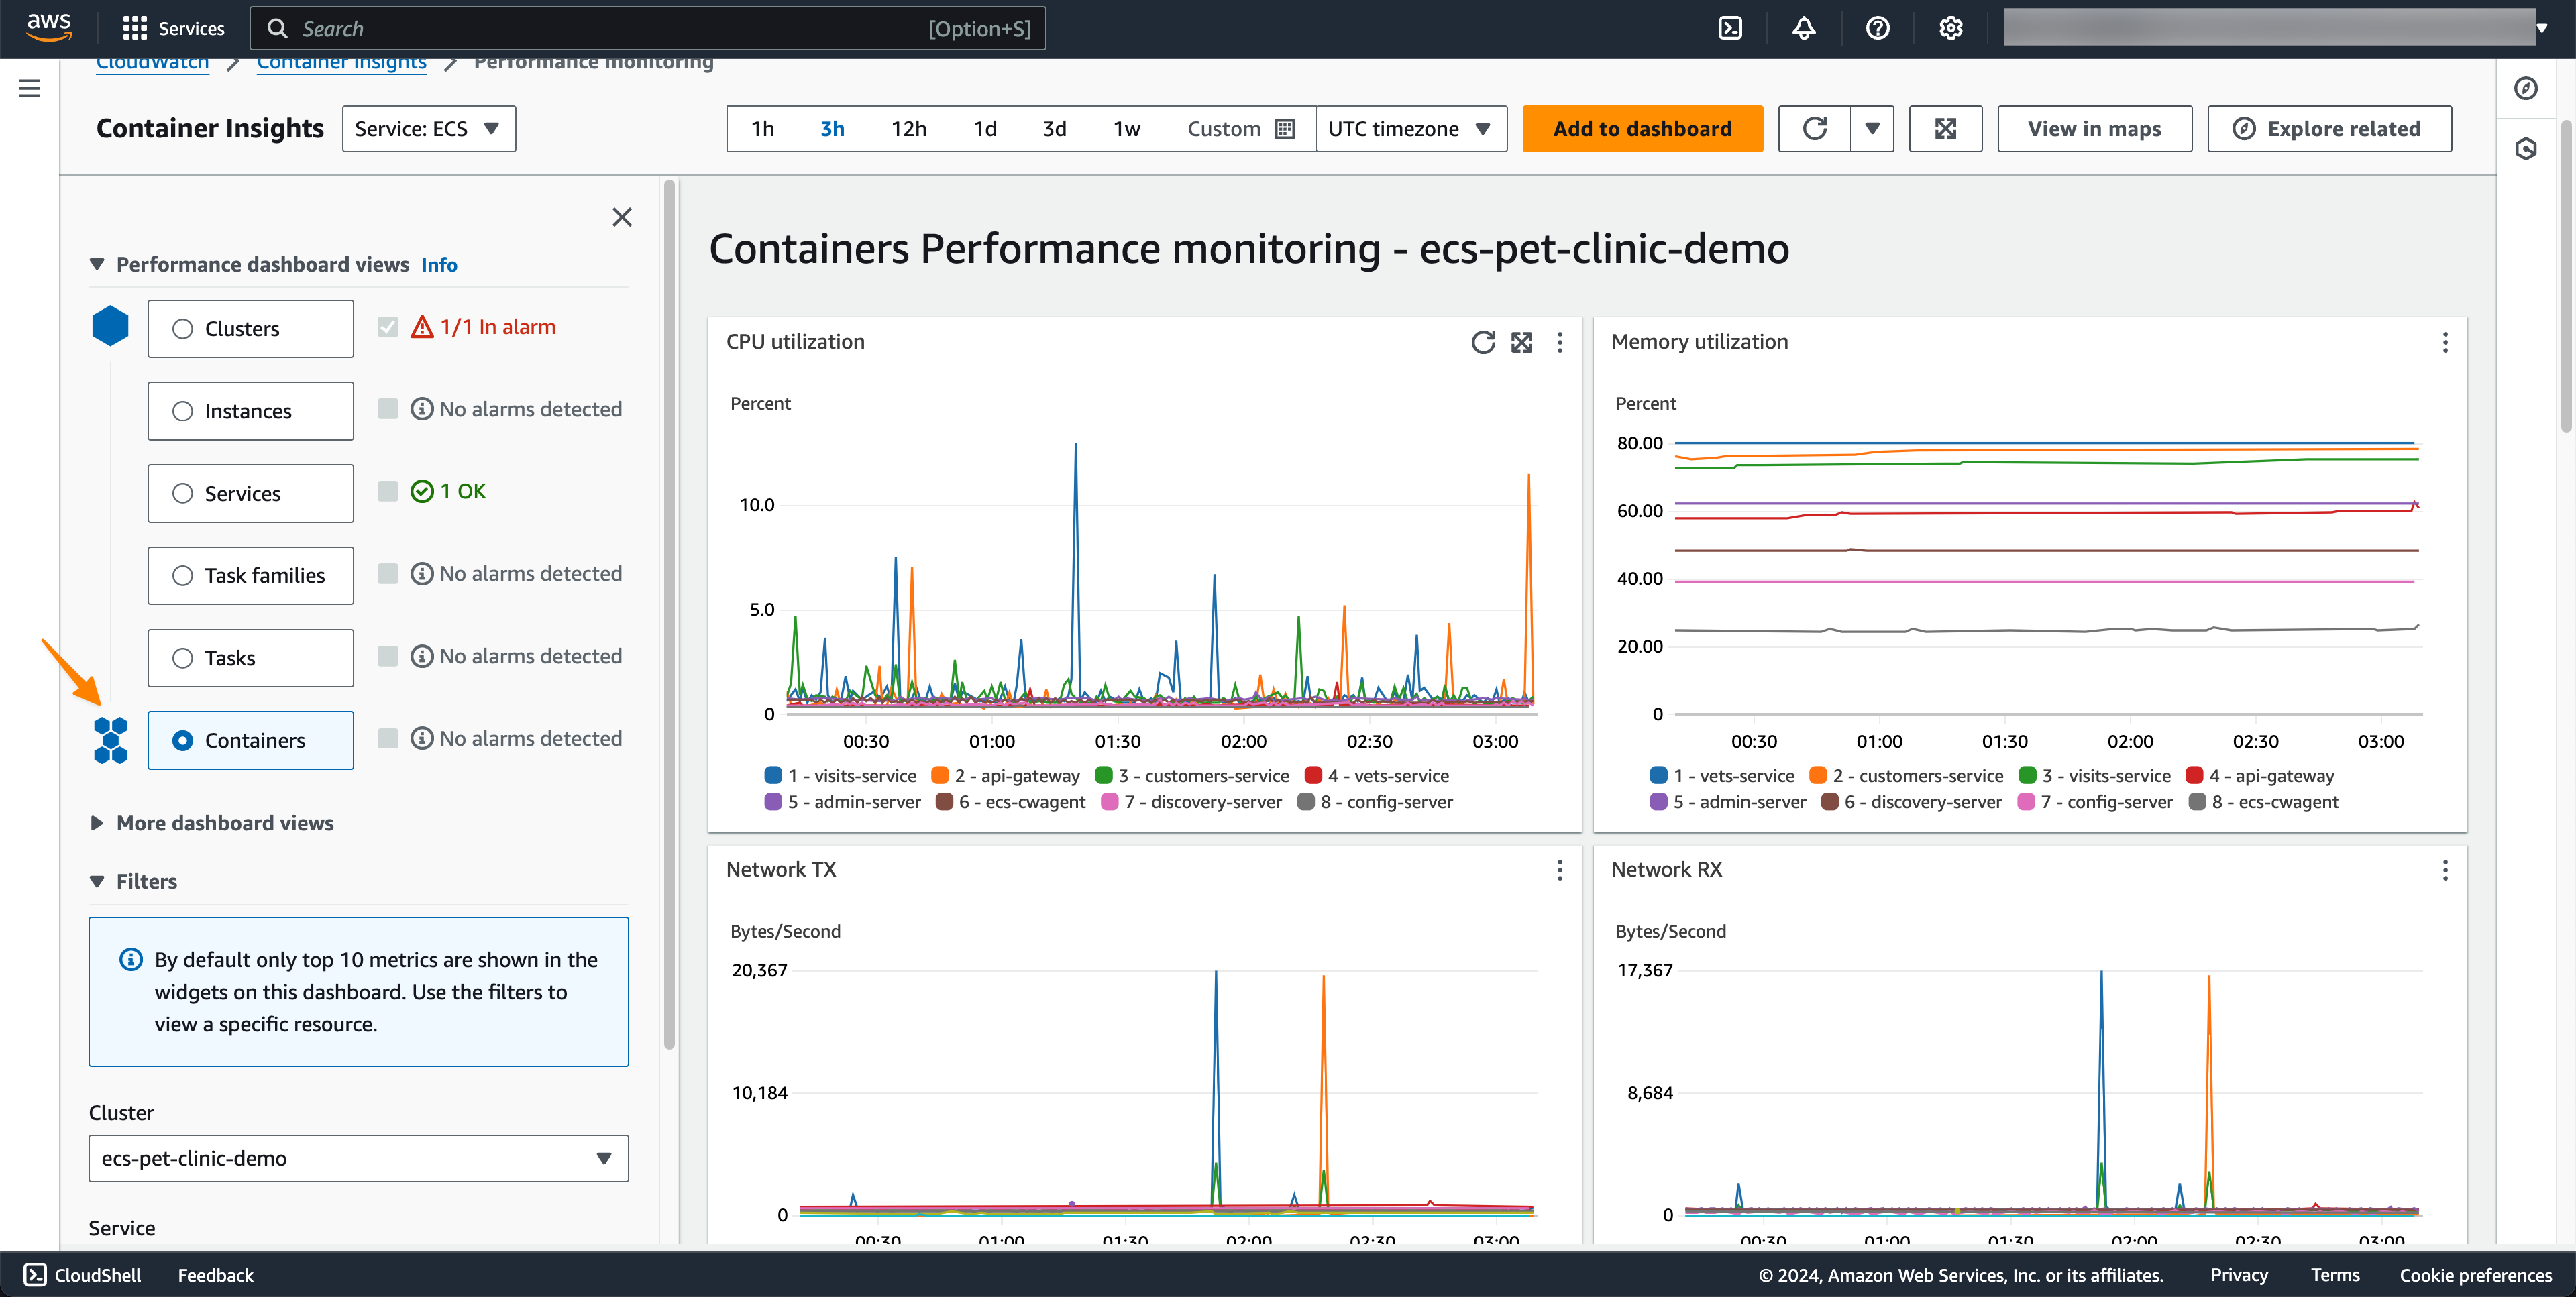Select the Clusters radio button
The image size is (2576, 1297).
point(182,329)
